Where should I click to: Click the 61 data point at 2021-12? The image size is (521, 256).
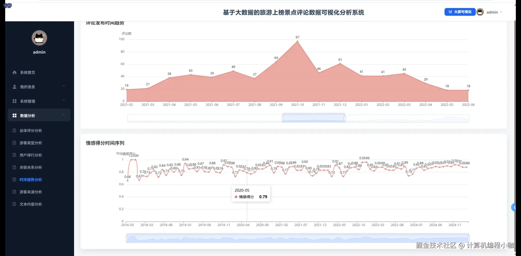point(340,64)
